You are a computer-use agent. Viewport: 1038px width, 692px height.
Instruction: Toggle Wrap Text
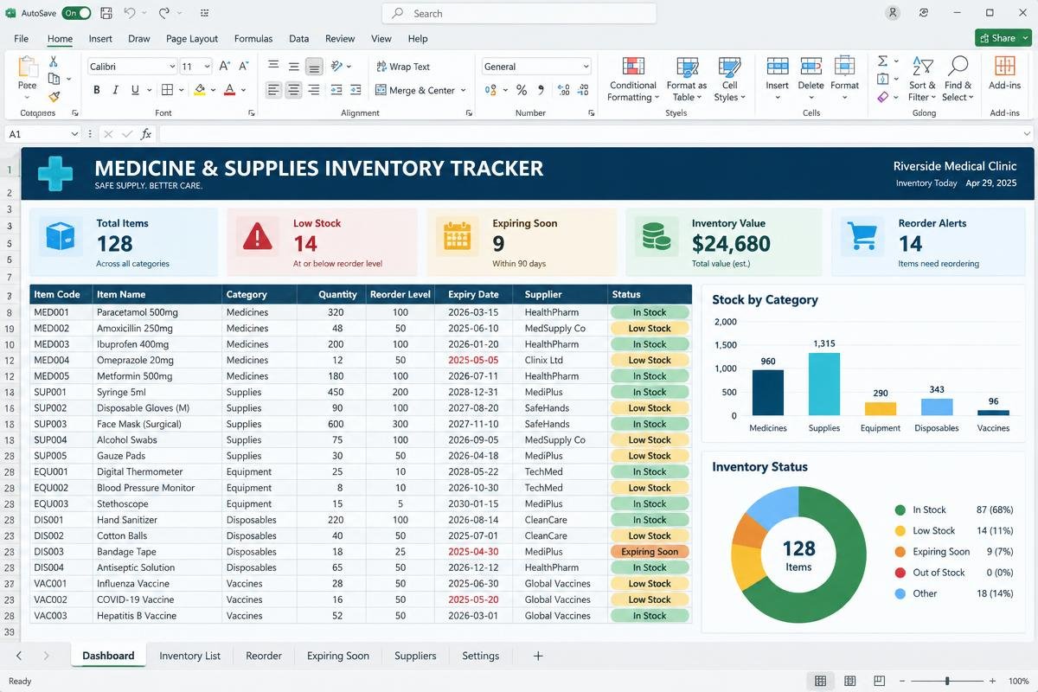click(x=403, y=67)
